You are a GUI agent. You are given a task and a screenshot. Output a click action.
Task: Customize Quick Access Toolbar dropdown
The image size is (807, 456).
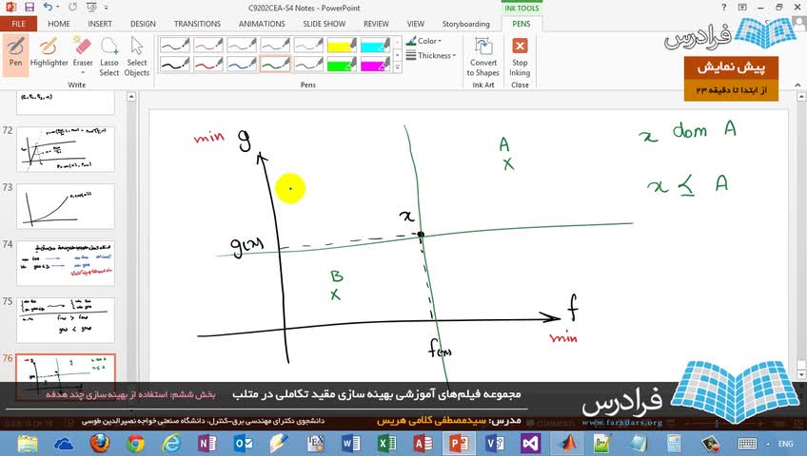(x=107, y=8)
